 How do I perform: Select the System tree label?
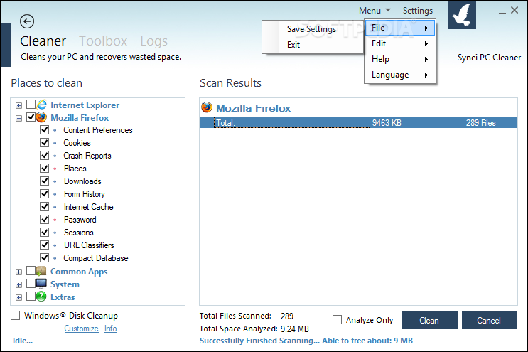click(x=65, y=284)
